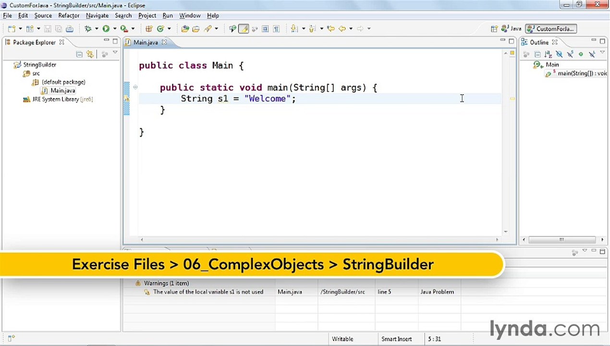Image resolution: width=610 pixels, height=346 pixels.
Task: Go to Last Edit Location icon
Action: pyautogui.click(x=330, y=29)
